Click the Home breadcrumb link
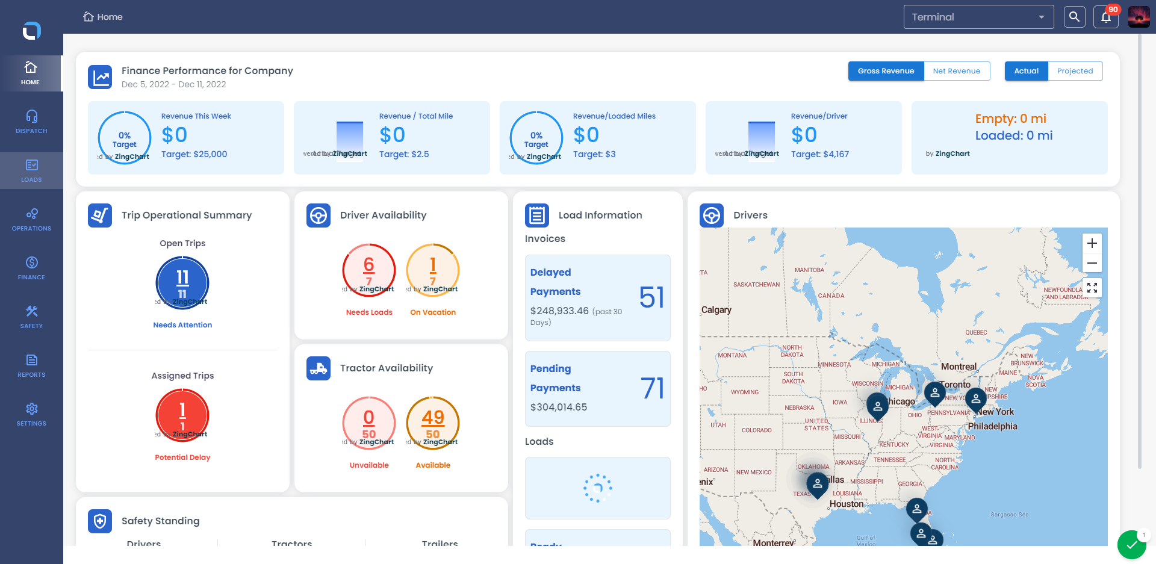This screenshot has height=564, width=1156. (103, 17)
